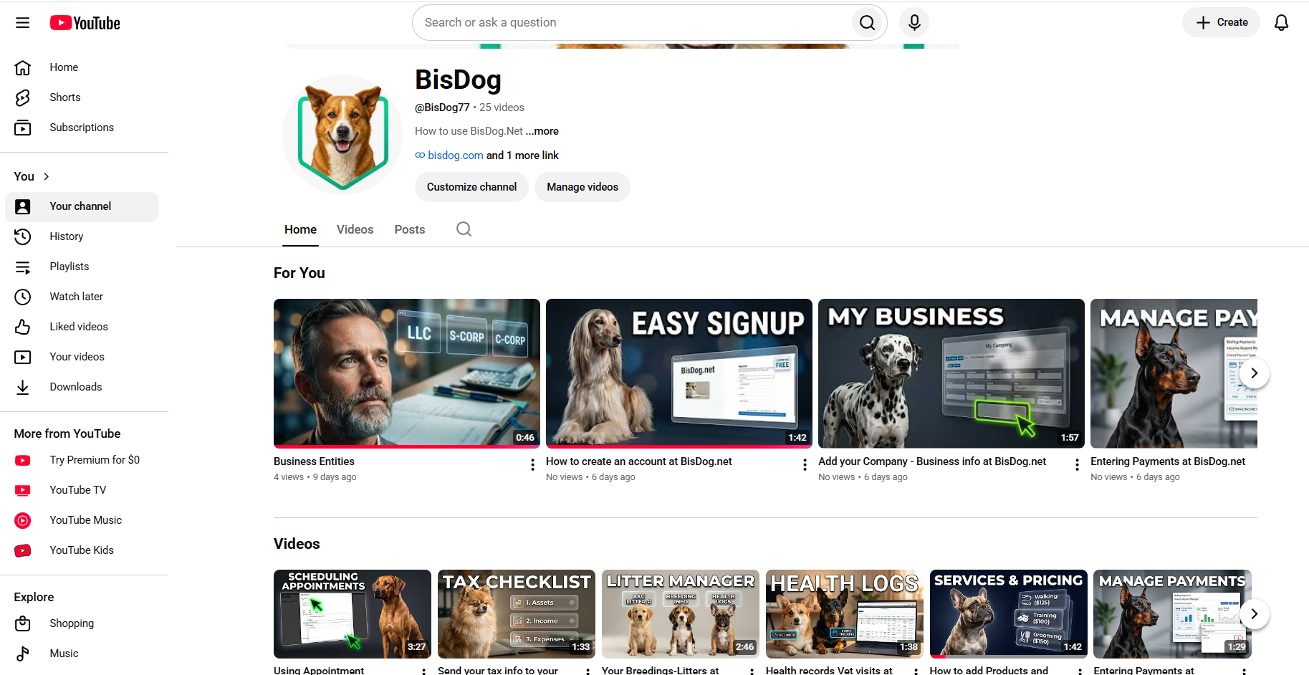1309x675 pixels.
Task: Try Premium for $0
Action: [x=82, y=460]
